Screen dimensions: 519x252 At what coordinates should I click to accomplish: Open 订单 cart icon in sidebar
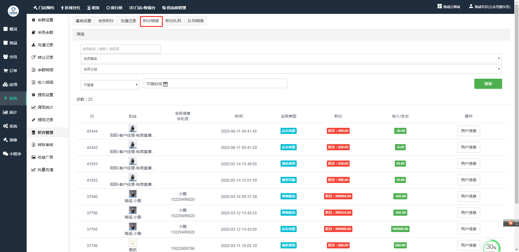[5, 70]
